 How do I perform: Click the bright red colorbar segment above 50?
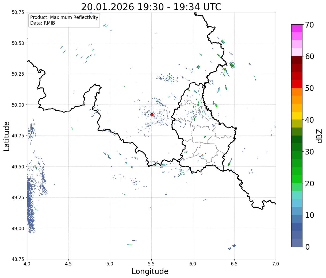click(297, 84)
